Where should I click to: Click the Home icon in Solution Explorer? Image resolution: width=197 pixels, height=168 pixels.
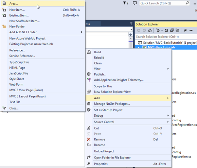point(150,30)
